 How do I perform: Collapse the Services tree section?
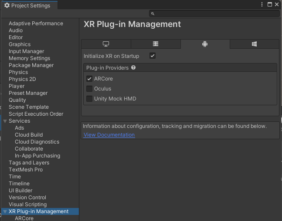click(x=5, y=121)
